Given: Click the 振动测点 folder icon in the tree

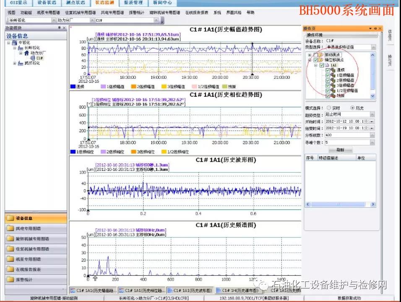Looking at the screenshot, I should pyautogui.click(x=321, y=55).
